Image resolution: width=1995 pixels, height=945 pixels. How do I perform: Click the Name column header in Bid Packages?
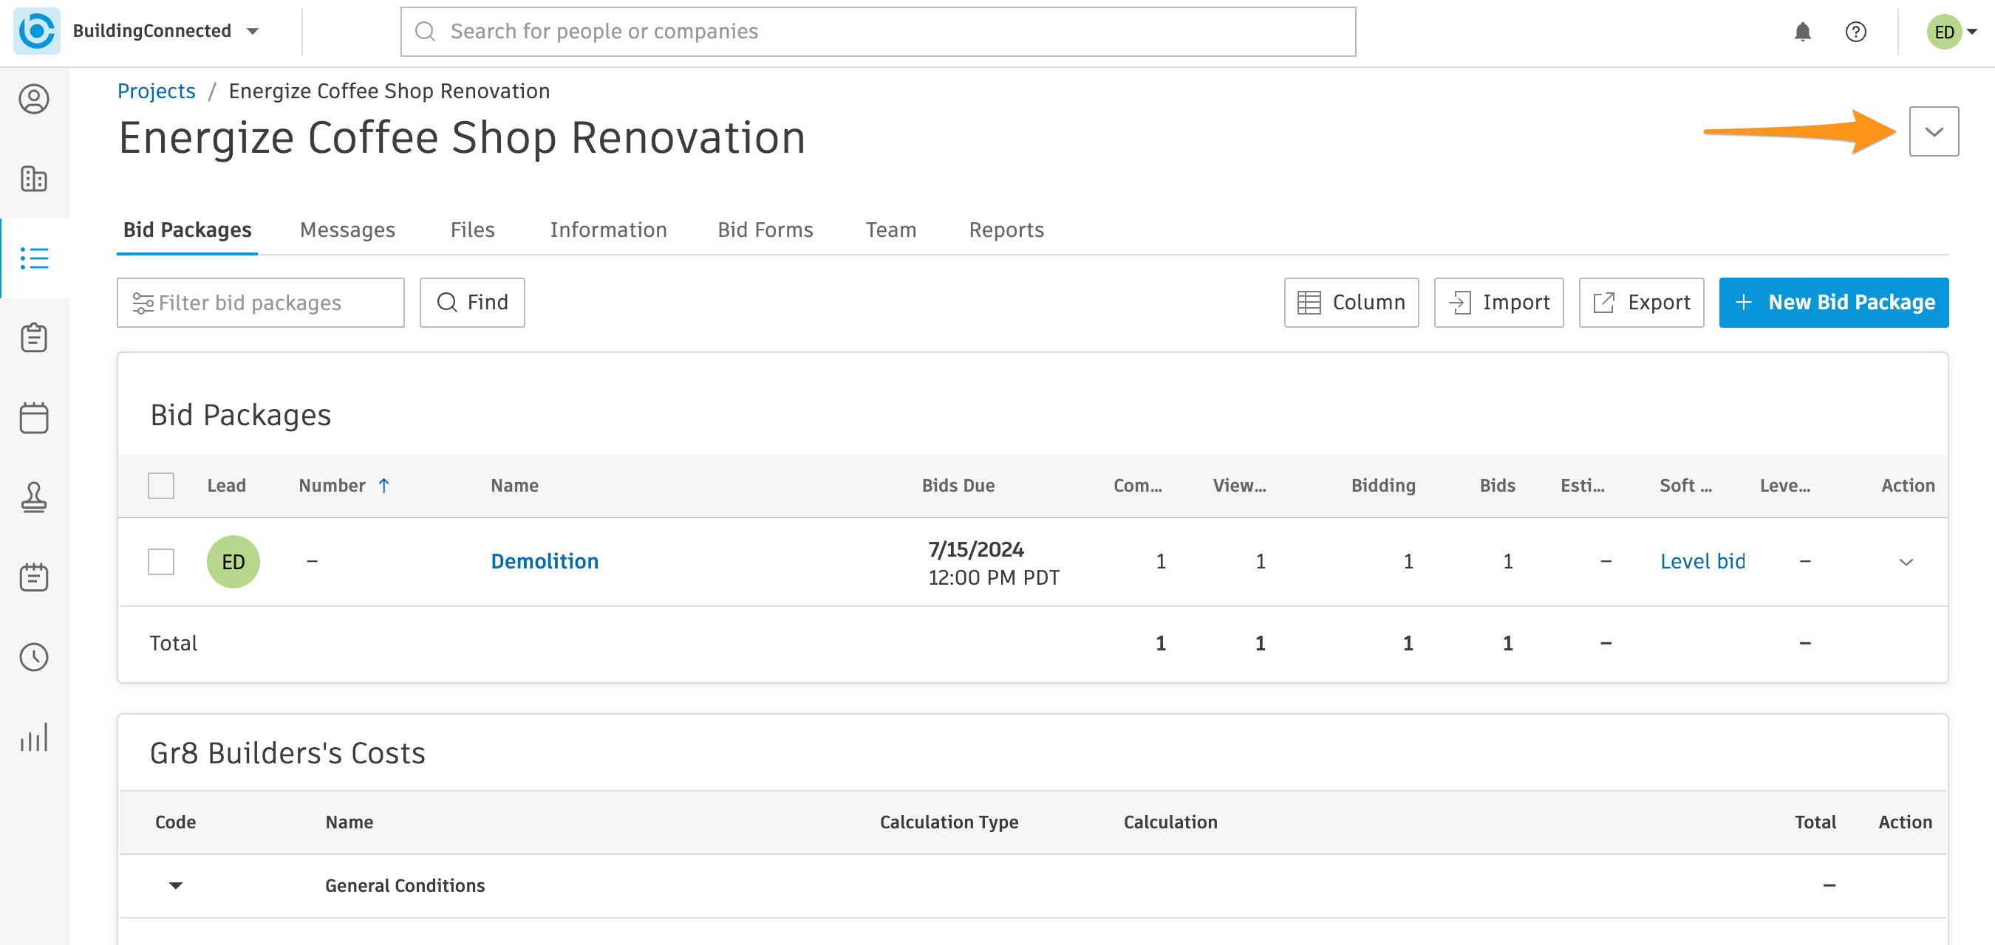click(x=514, y=485)
